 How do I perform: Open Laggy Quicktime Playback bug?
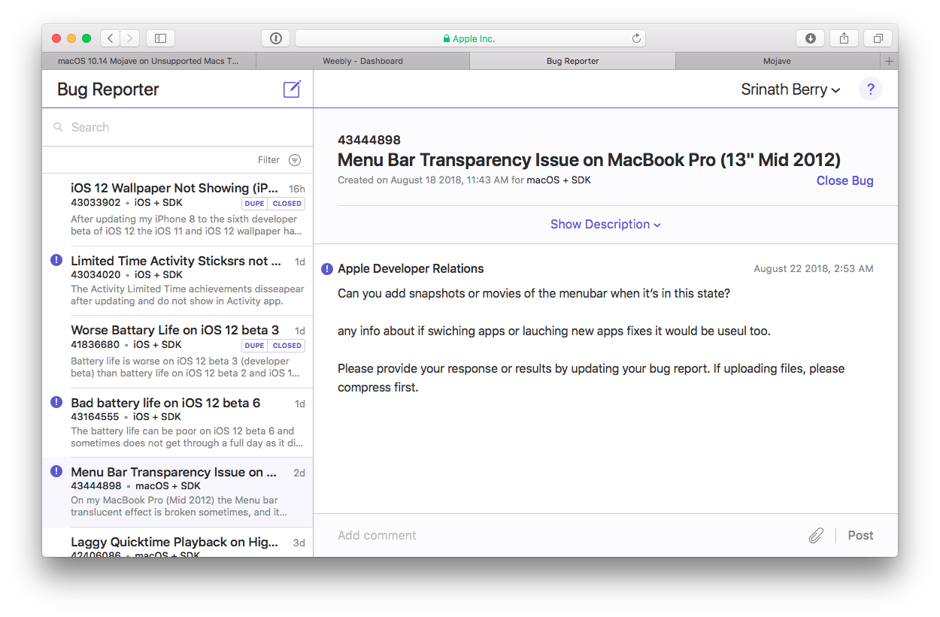pyautogui.click(x=177, y=543)
